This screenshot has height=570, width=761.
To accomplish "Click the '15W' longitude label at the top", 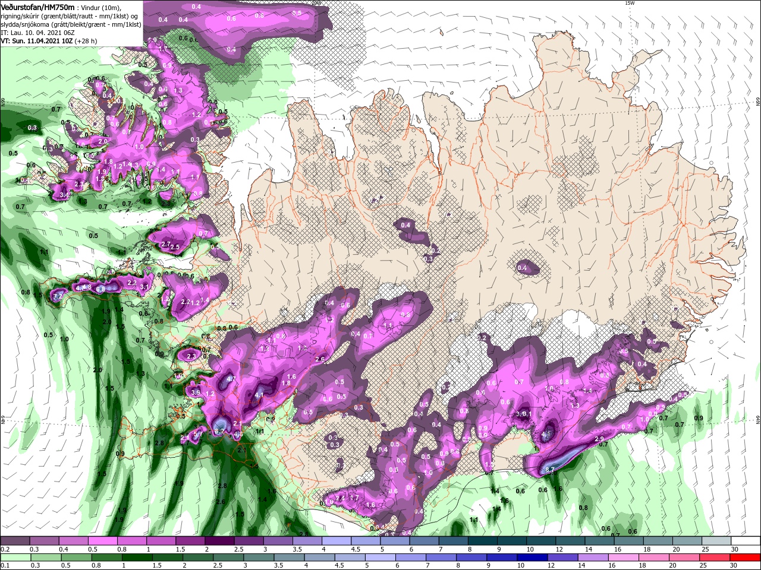I will coord(630,3).
